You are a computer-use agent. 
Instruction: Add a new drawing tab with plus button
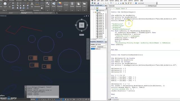click(x=57, y=13)
